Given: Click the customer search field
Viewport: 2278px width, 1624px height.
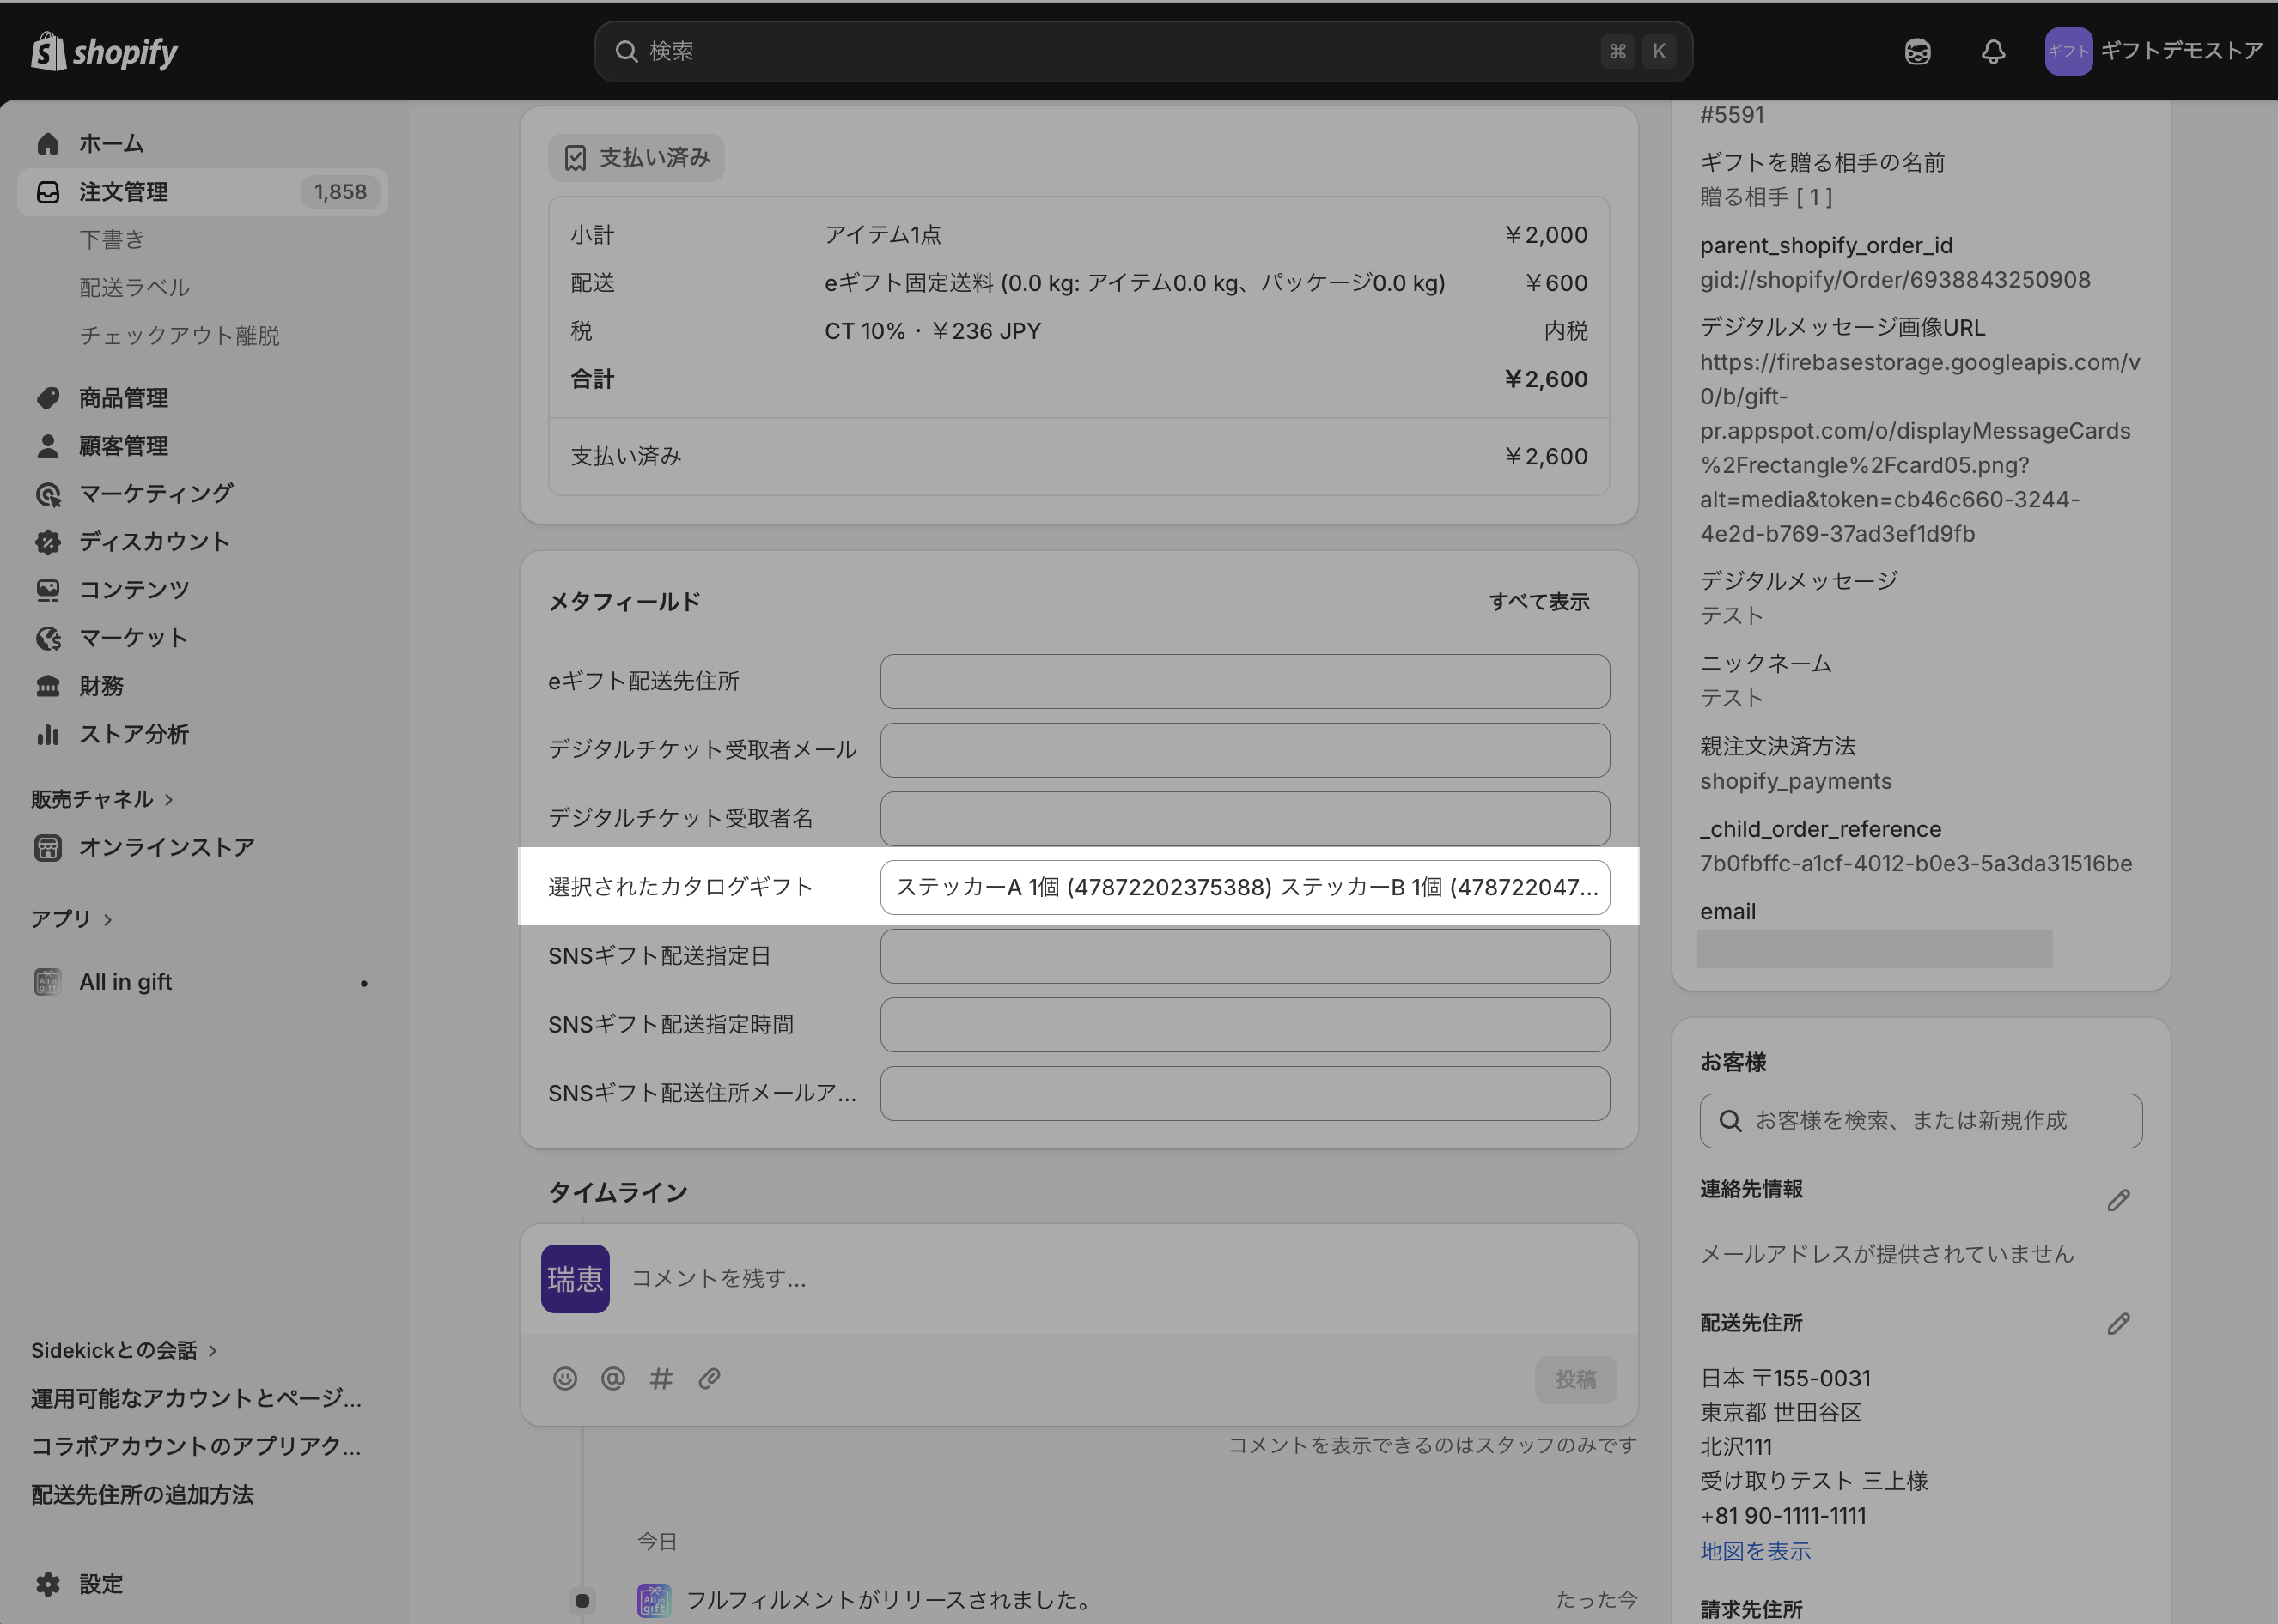Looking at the screenshot, I should click(x=1920, y=1121).
